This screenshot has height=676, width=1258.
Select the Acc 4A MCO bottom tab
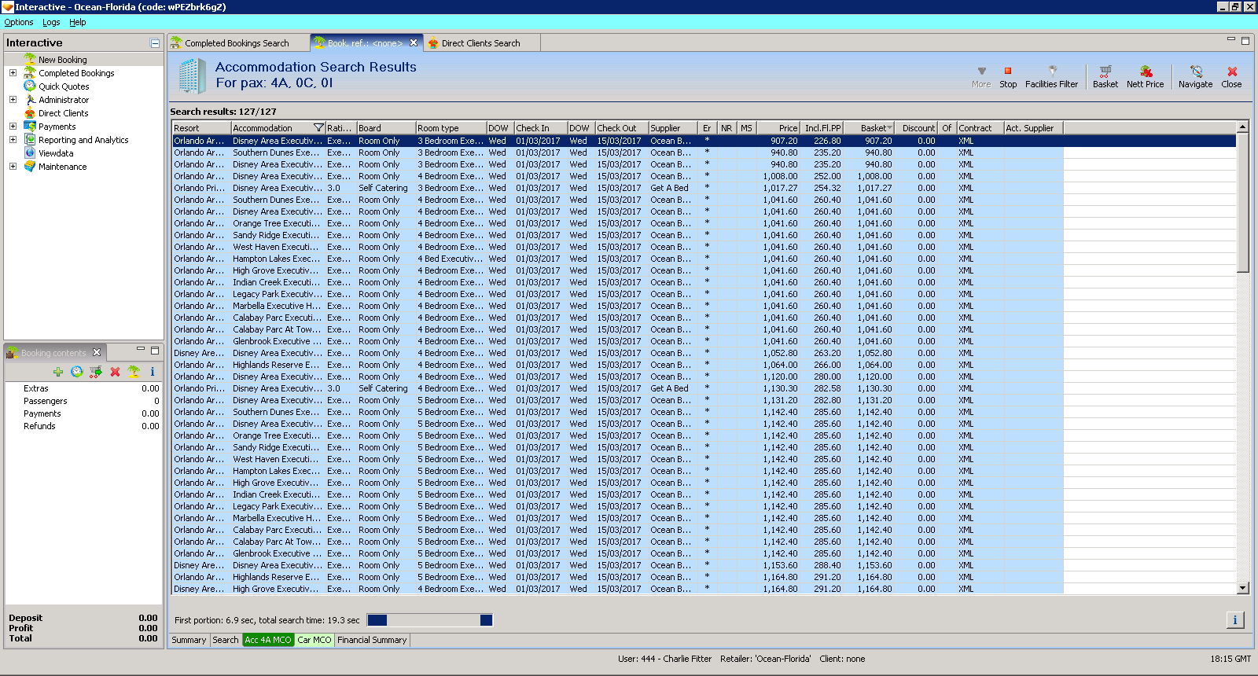point(268,640)
